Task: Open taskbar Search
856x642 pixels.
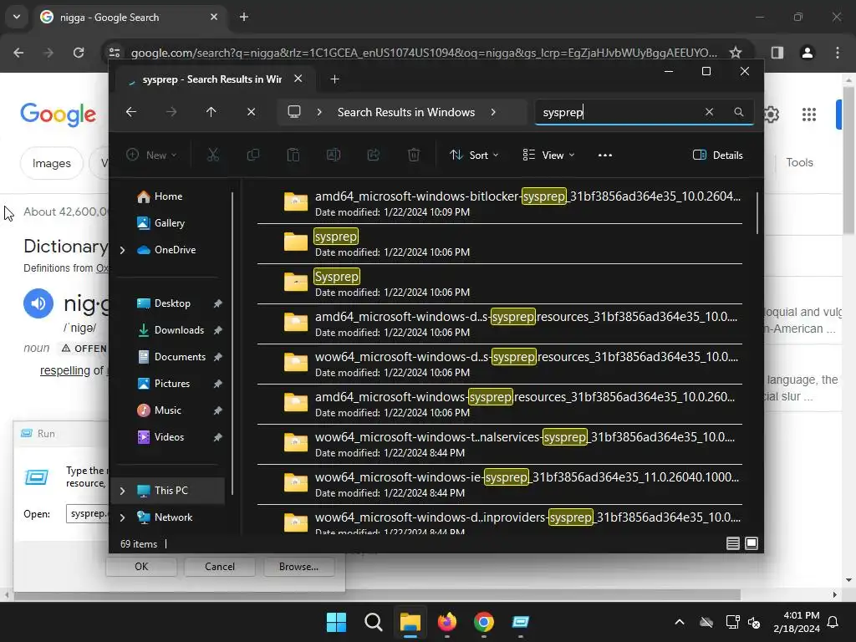Action: point(374,622)
